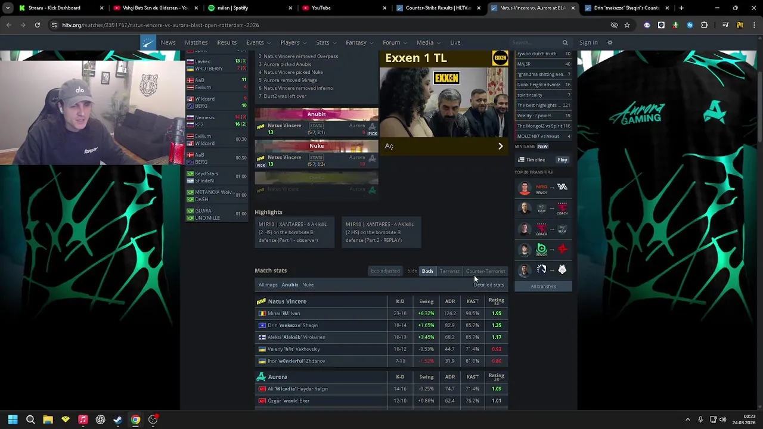
Task: Switch to the milan | Spotify tab
Action: (x=249, y=8)
